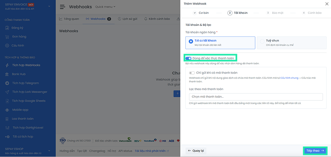Choose the Tất cả tài khoản radio option

click(x=191, y=42)
